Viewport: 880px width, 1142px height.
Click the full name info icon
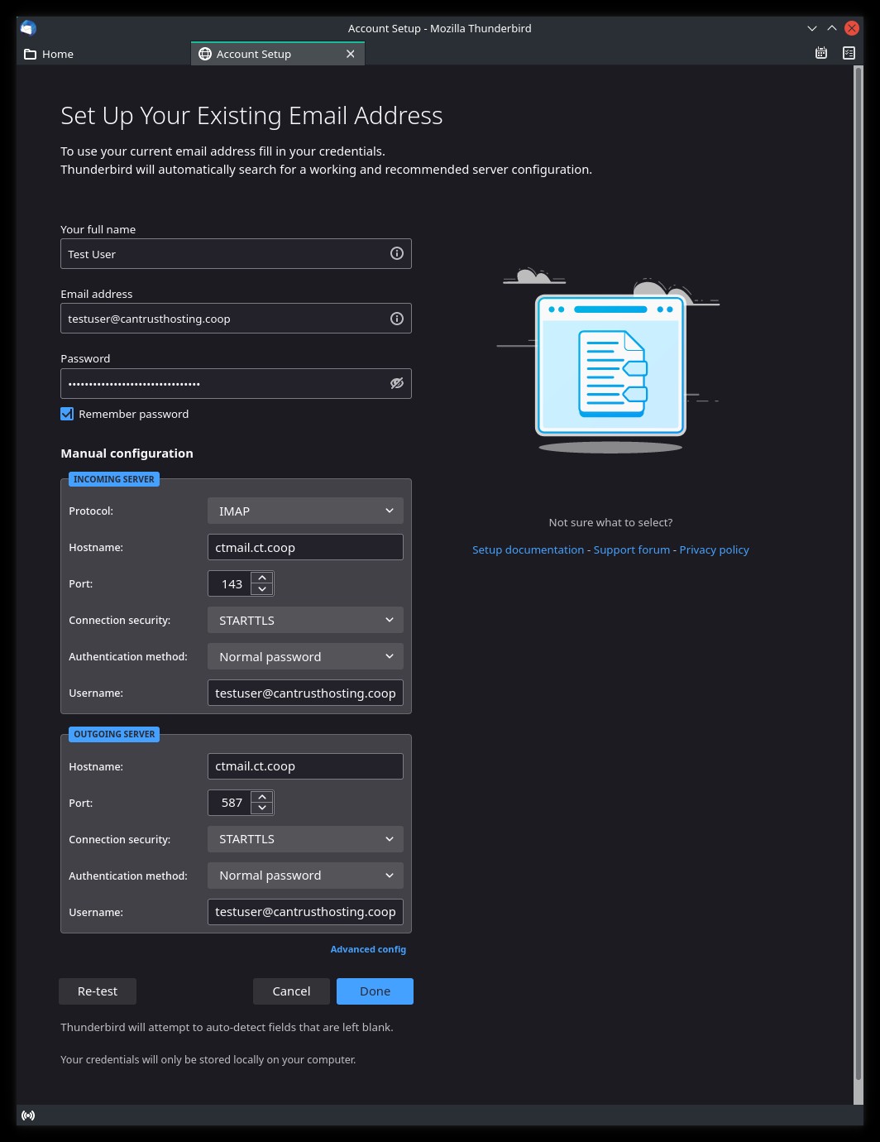tap(397, 253)
